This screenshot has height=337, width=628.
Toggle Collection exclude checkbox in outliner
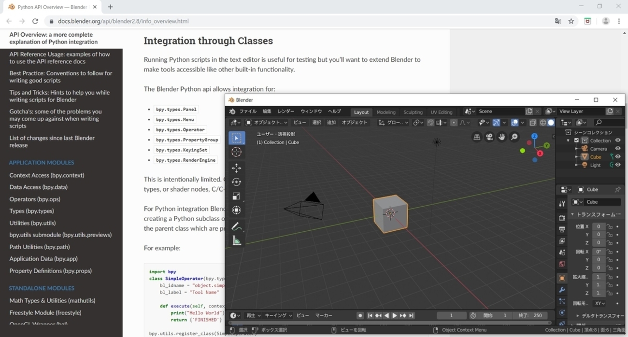click(x=576, y=140)
